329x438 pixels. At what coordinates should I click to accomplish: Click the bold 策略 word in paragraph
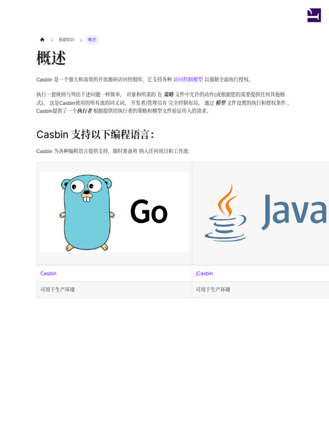click(x=169, y=95)
